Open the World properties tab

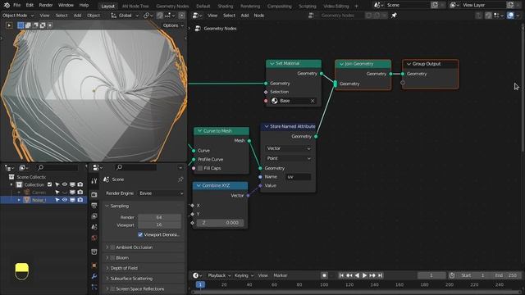[x=94, y=238]
